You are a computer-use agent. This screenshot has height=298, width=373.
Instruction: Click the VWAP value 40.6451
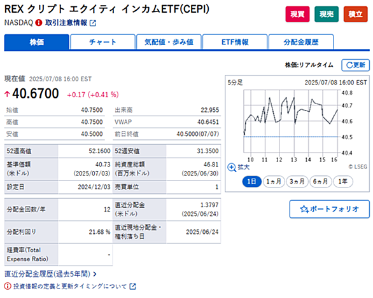208,122
